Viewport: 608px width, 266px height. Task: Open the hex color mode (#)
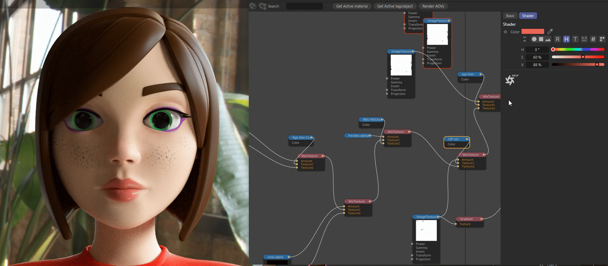coord(593,39)
